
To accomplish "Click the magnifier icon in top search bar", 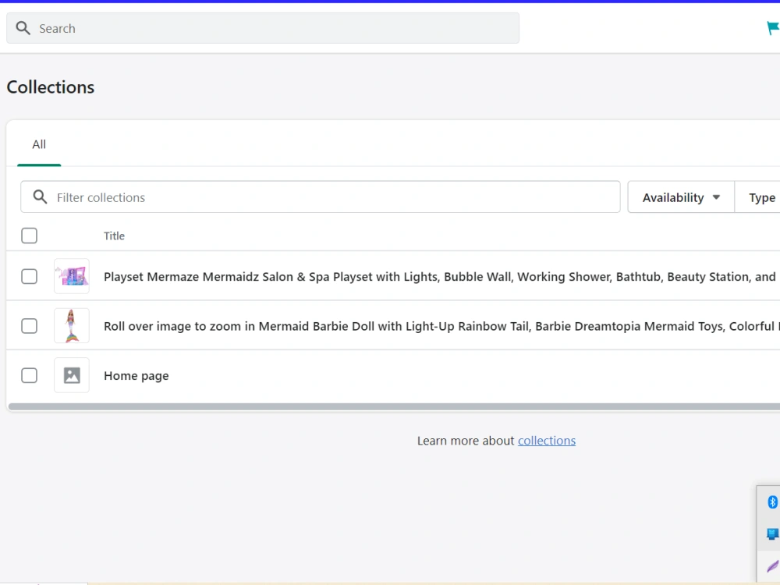I will (23, 28).
